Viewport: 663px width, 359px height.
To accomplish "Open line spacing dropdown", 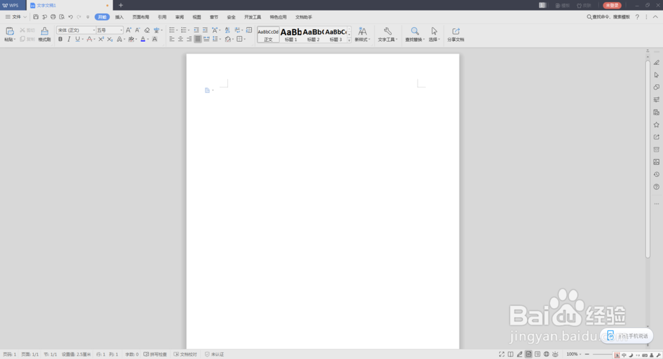I will [x=217, y=39].
